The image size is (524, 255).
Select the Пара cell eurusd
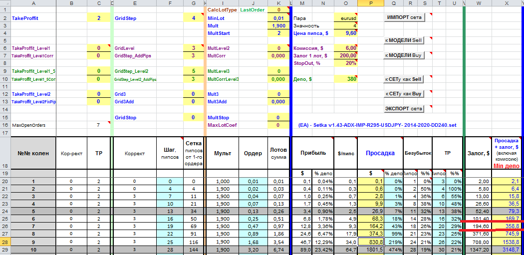(x=345, y=18)
